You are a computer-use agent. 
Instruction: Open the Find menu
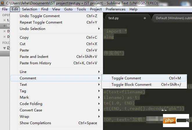point(44,9)
